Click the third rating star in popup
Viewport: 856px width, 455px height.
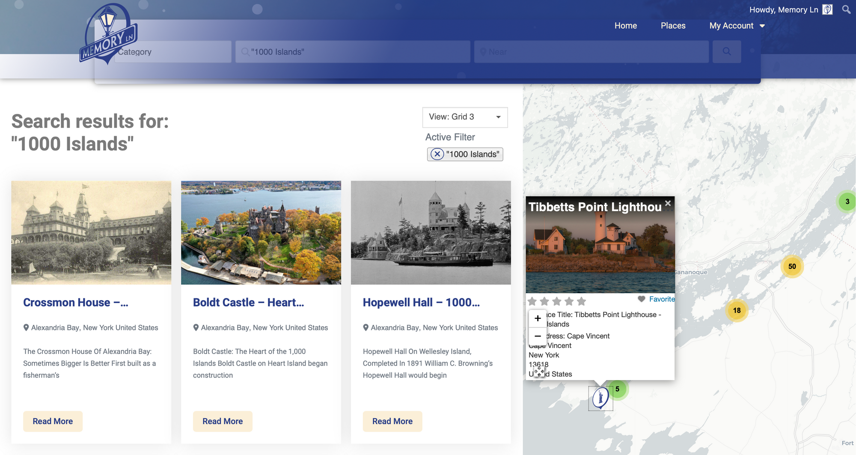pyautogui.click(x=557, y=301)
